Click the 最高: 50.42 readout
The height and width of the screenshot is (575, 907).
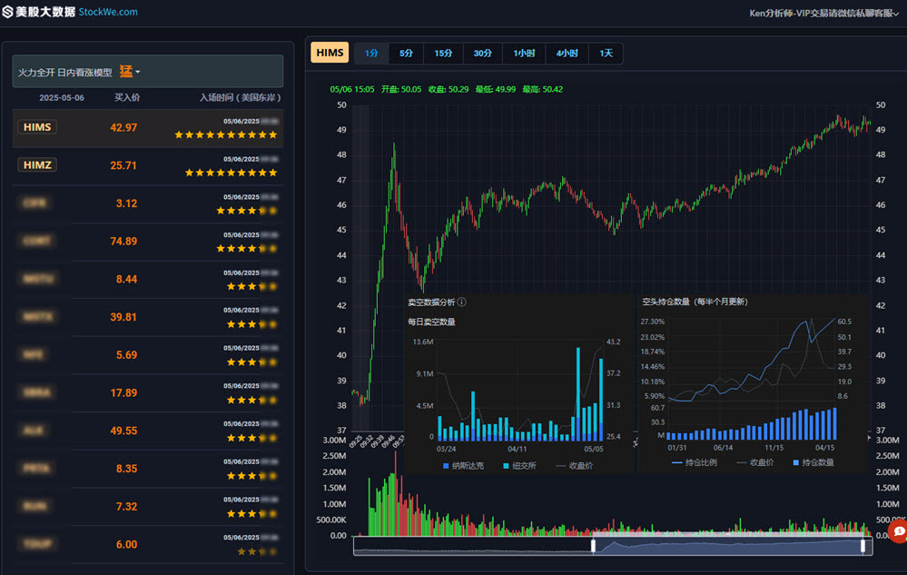point(543,89)
